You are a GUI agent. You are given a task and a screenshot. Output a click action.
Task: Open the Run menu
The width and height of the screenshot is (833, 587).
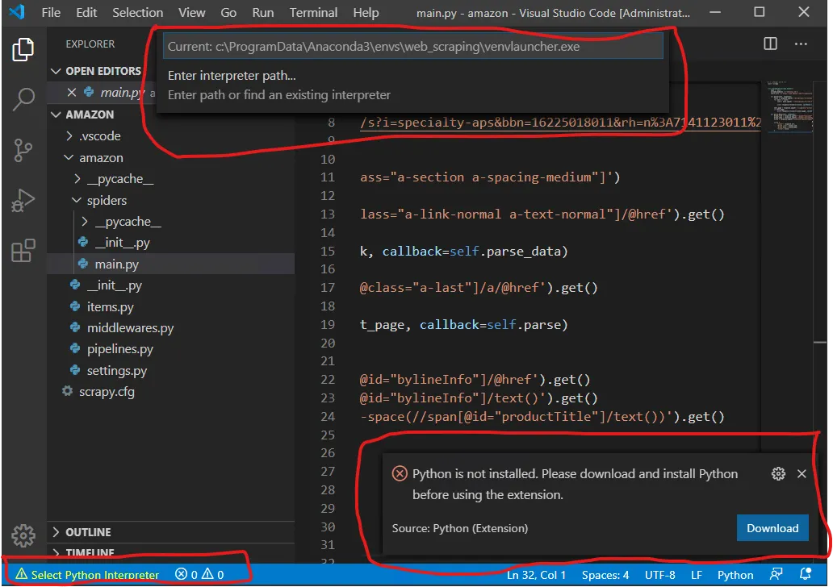pyautogui.click(x=263, y=12)
